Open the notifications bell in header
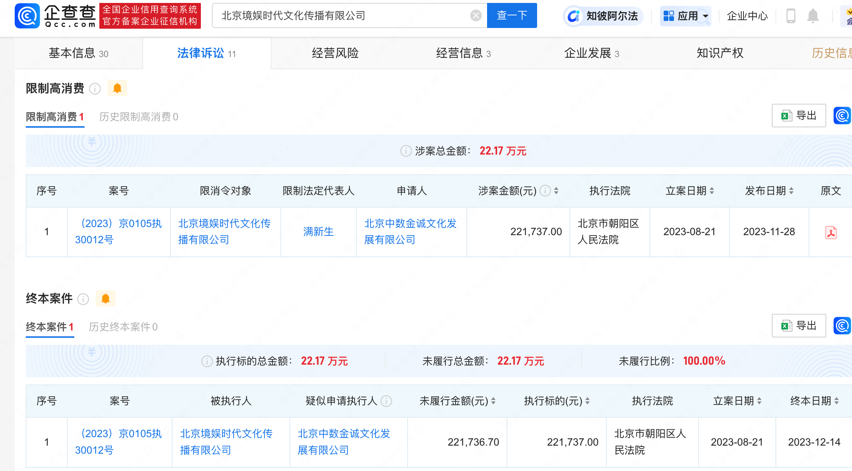The height and width of the screenshot is (471, 852). click(813, 16)
